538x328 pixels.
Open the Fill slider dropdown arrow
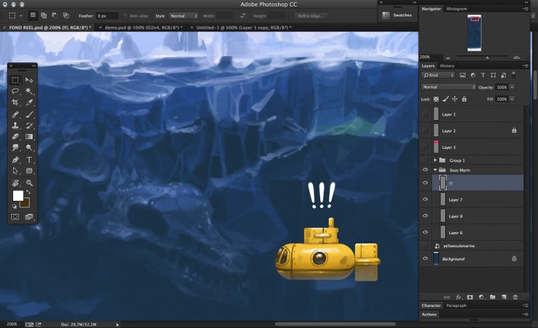click(x=512, y=99)
